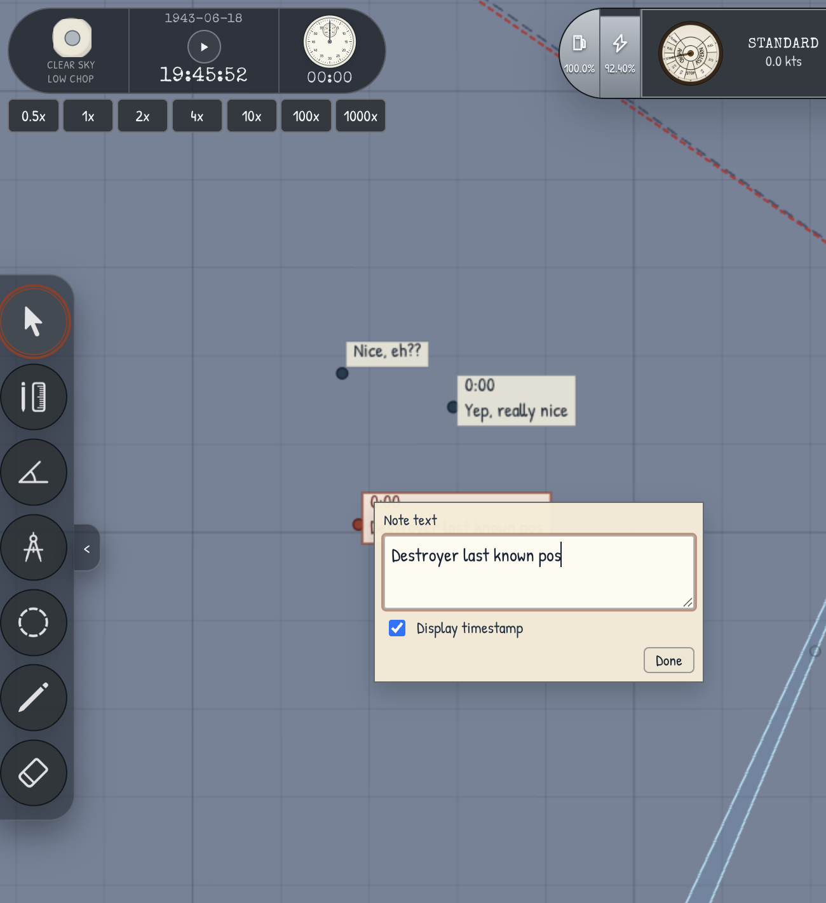Select the pencil drawing tool

click(x=34, y=697)
